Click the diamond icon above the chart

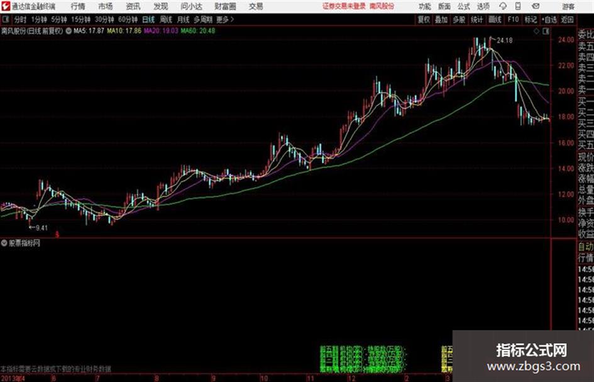click(536, 31)
